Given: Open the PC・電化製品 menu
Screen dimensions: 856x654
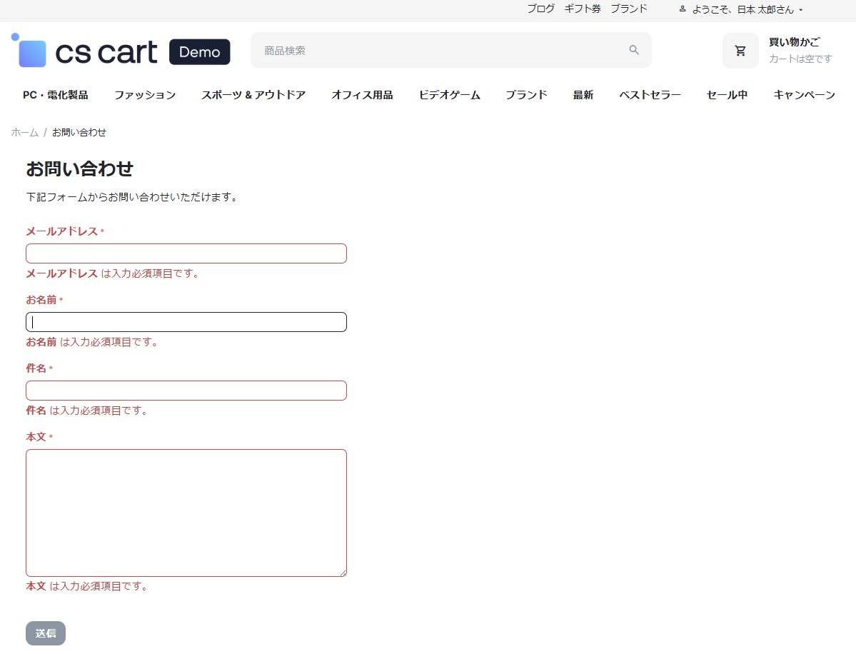Looking at the screenshot, I should (56, 95).
